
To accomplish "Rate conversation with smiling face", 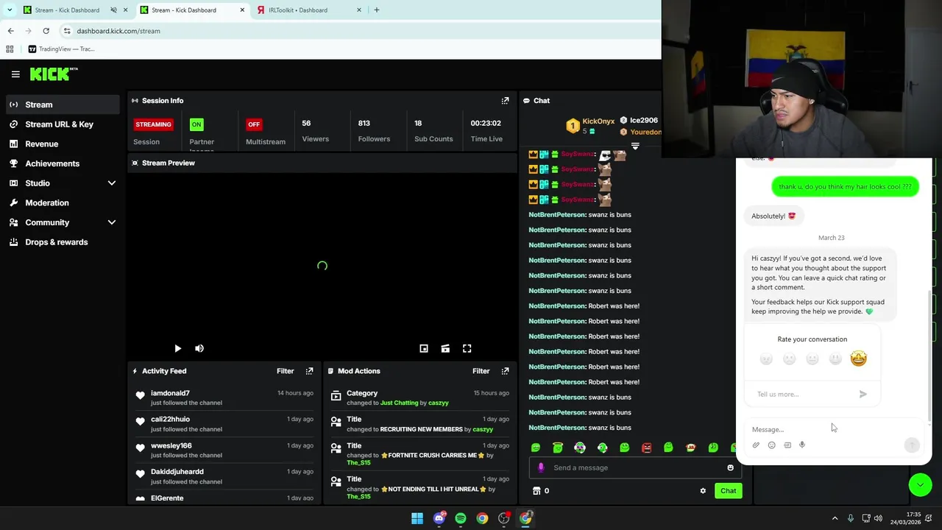I will tap(835, 359).
